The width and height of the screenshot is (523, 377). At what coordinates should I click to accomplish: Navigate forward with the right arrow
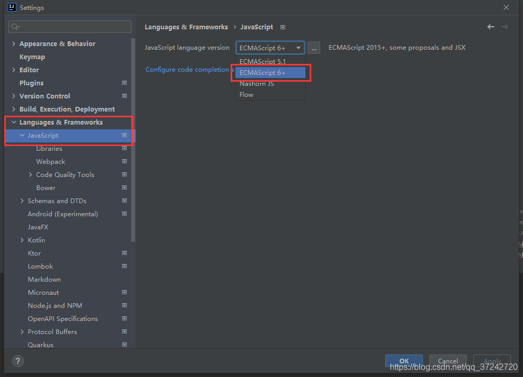[x=505, y=27]
